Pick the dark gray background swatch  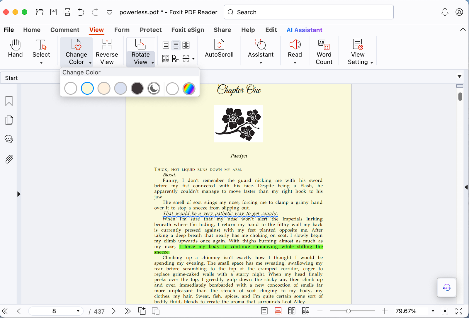[137, 89]
